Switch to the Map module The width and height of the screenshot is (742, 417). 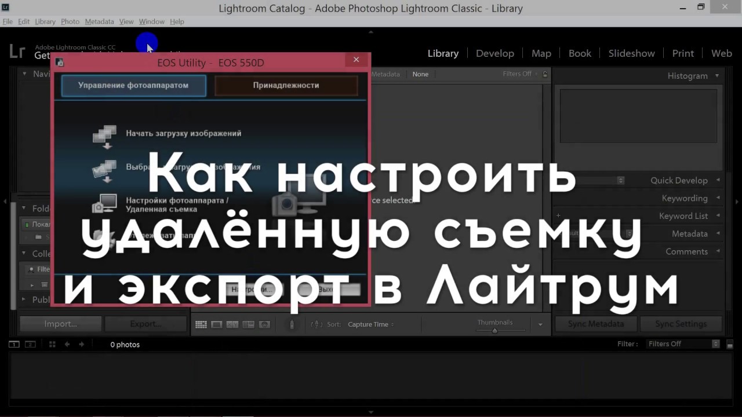pyautogui.click(x=541, y=53)
